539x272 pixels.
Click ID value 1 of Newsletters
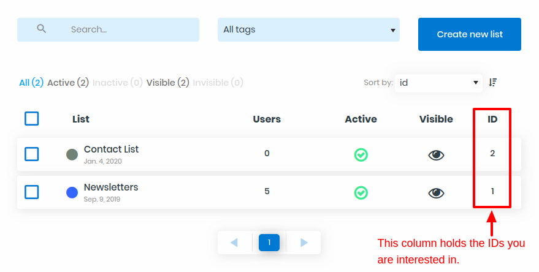point(492,191)
